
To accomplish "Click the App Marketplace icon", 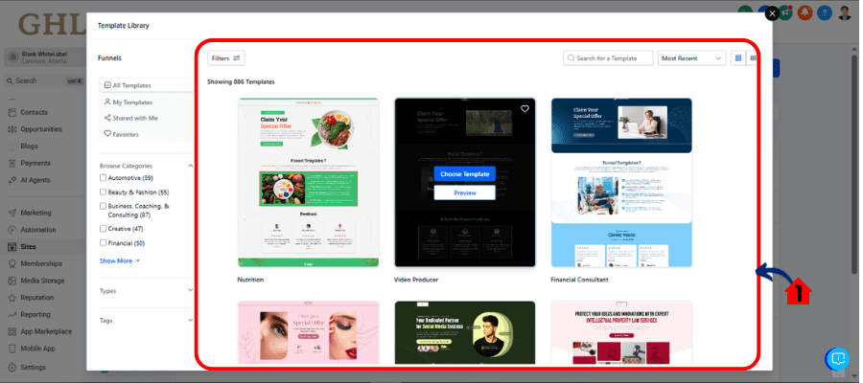I will [12, 332].
